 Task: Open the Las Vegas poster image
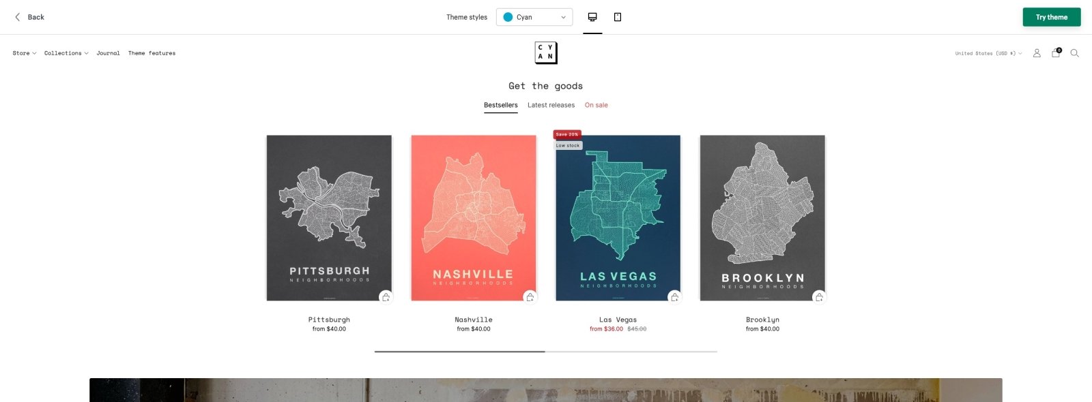pos(618,218)
